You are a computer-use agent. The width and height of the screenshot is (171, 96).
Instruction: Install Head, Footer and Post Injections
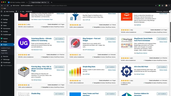point(110,94)
